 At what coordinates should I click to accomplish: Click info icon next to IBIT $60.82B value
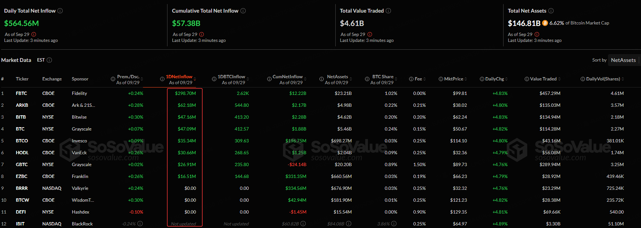303,224
